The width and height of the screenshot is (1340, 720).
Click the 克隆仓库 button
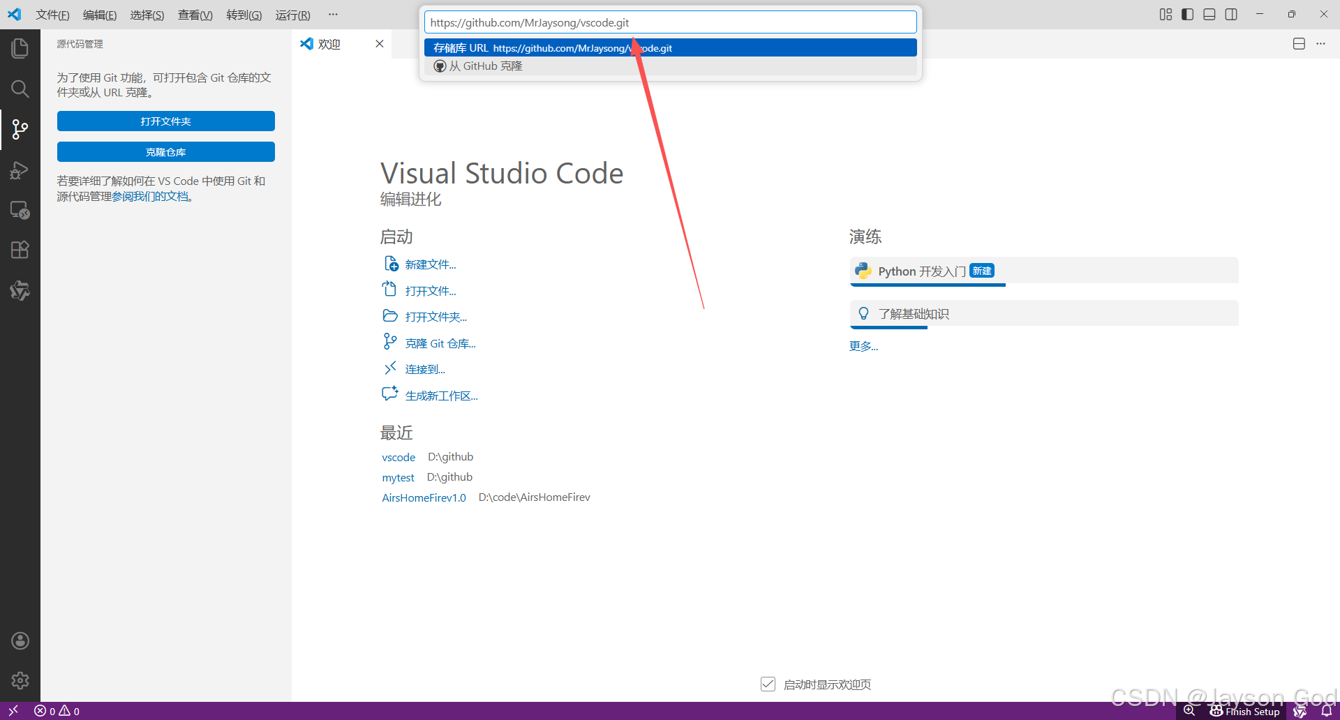click(166, 152)
